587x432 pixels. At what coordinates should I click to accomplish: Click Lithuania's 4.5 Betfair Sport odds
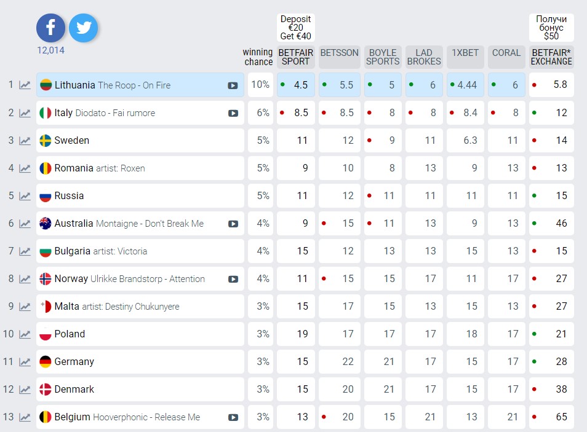click(x=296, y=85)
